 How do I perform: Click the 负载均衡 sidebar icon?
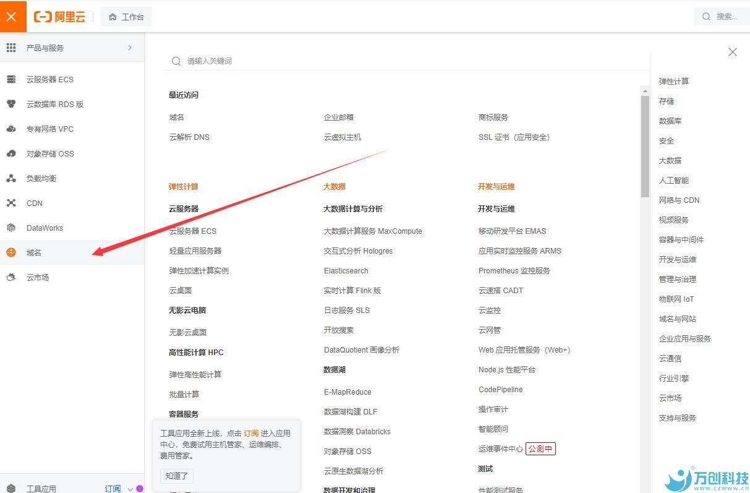coord(11,178)
